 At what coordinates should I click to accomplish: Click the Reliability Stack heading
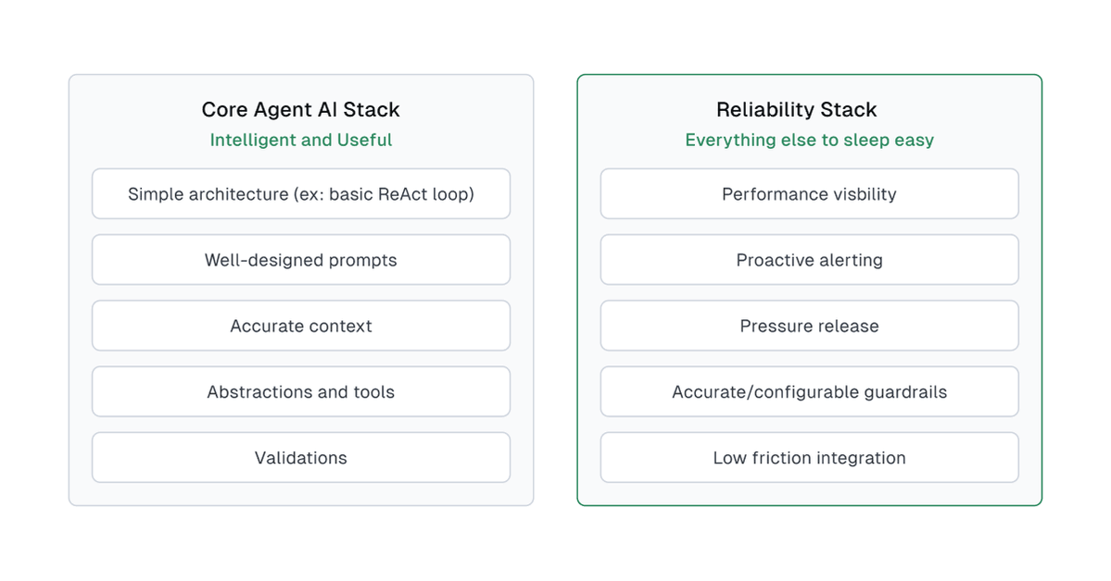coord(796,109)
